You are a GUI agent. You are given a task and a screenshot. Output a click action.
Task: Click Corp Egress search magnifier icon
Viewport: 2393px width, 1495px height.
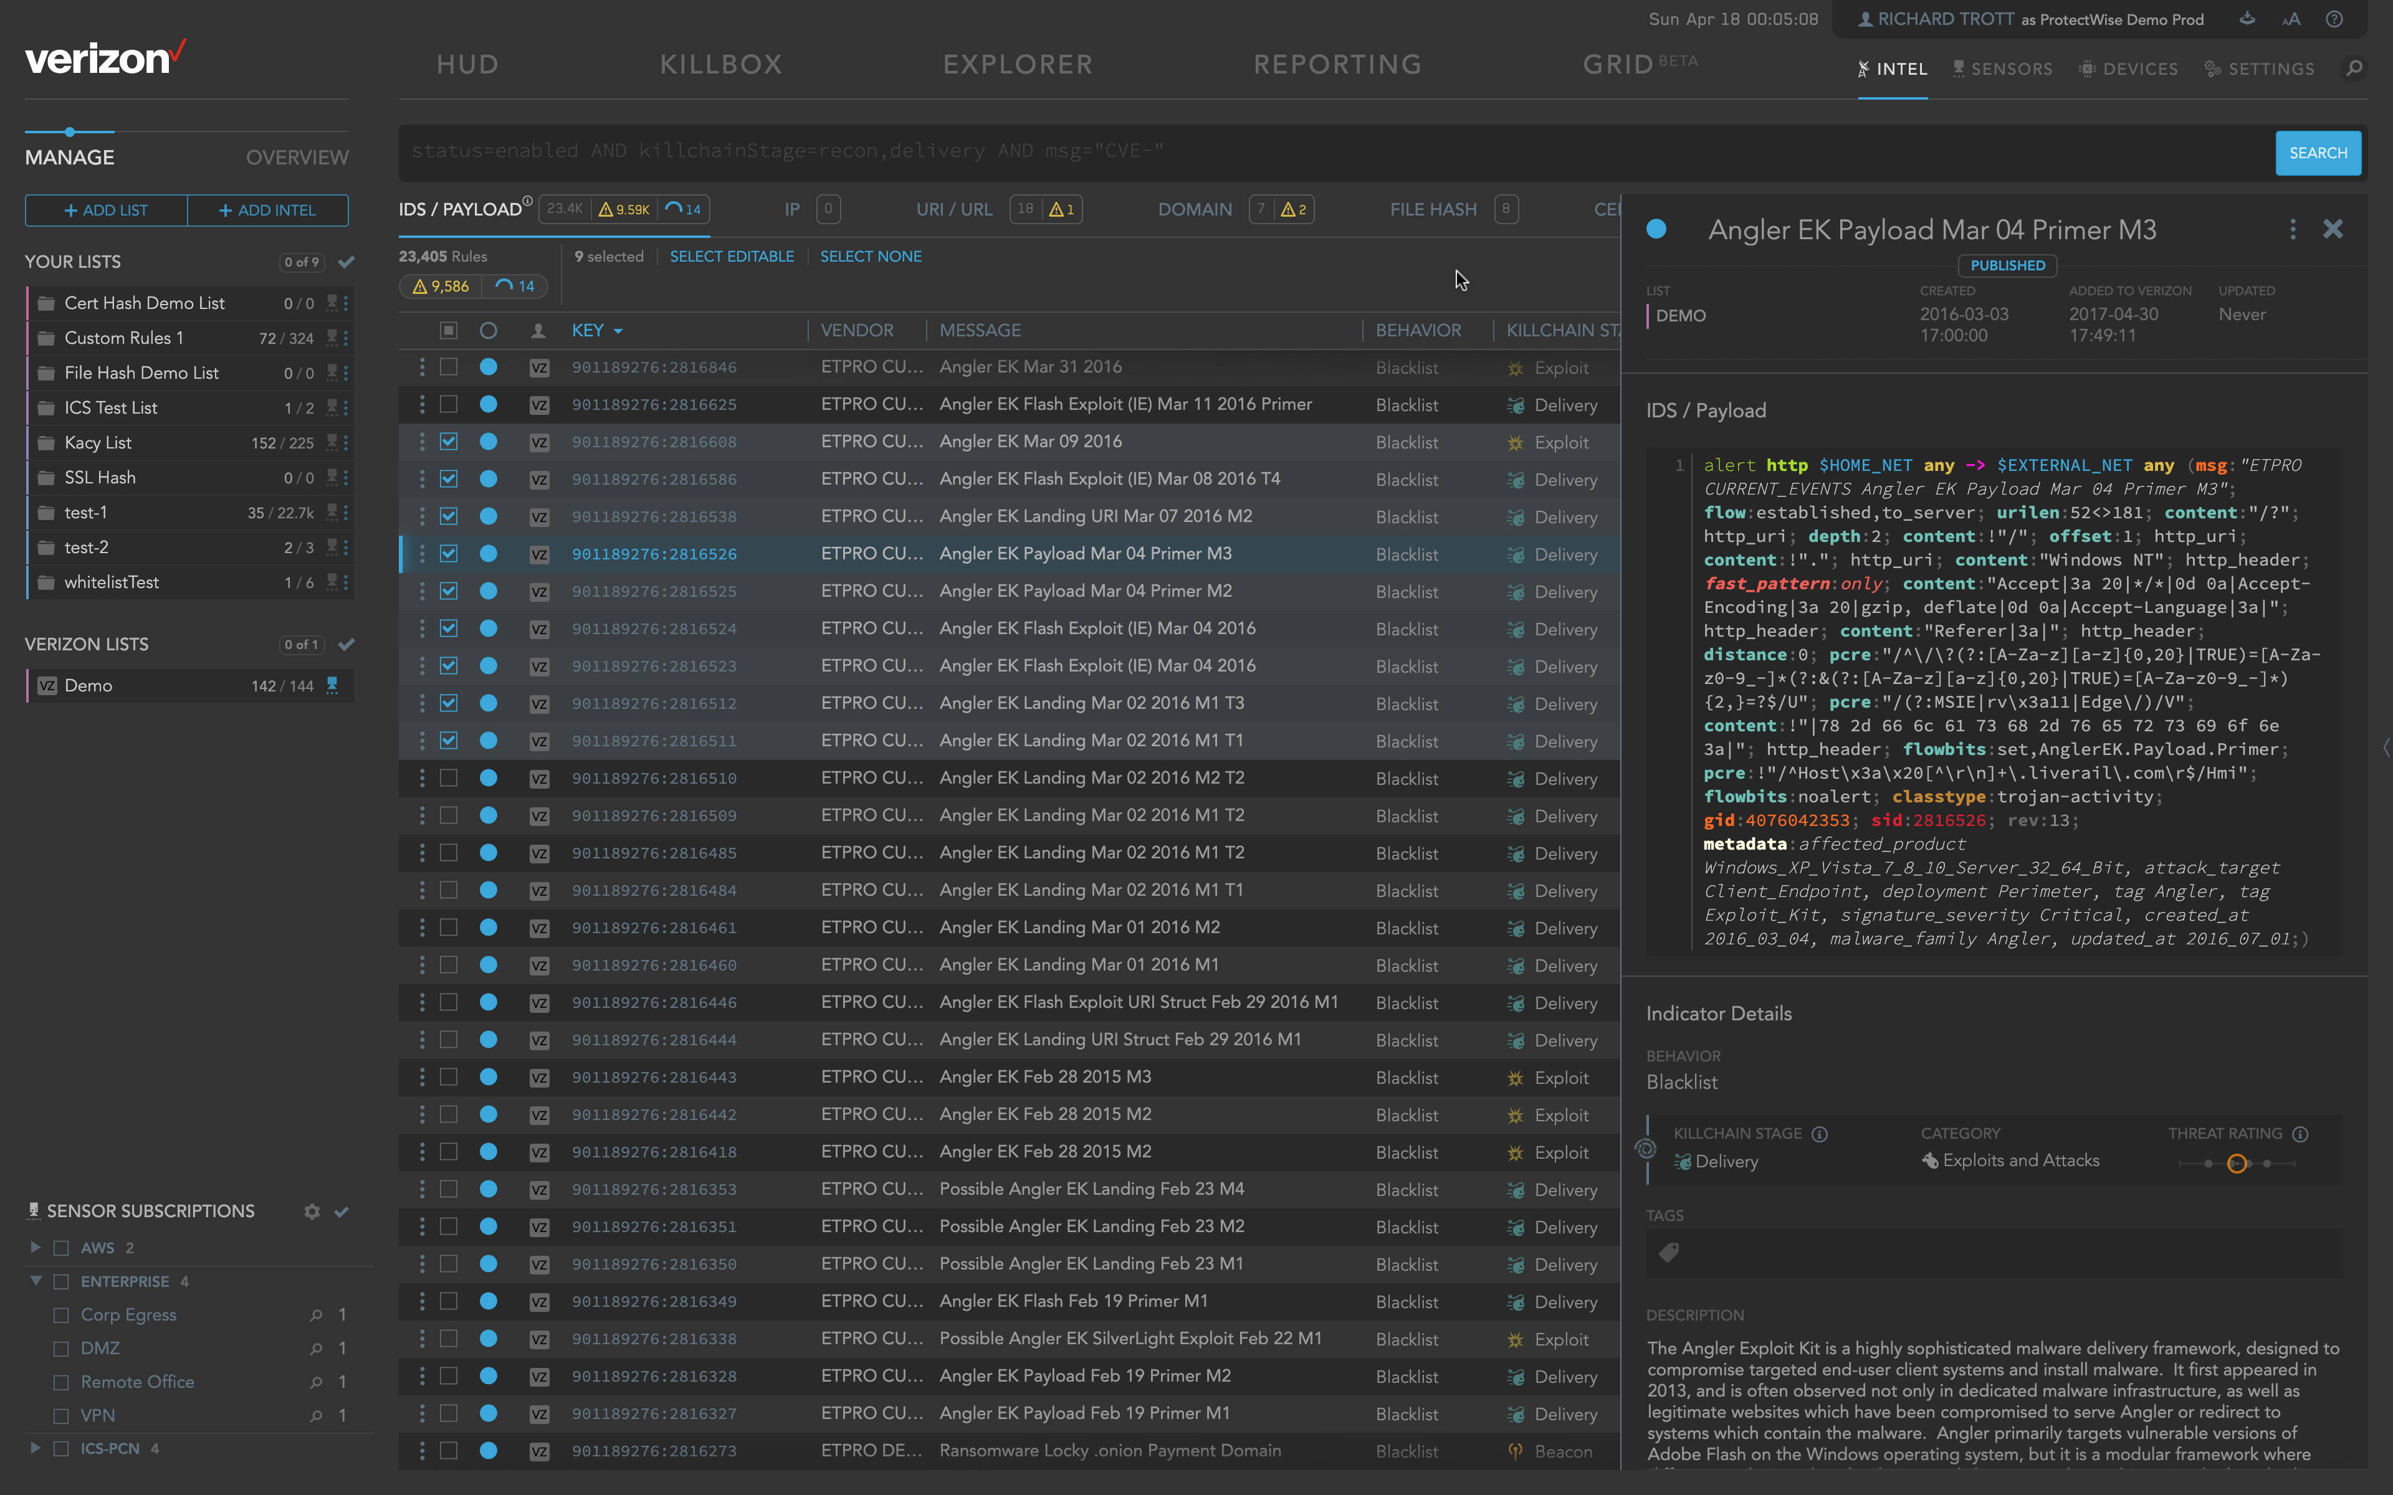click(x=315, y=1315)
